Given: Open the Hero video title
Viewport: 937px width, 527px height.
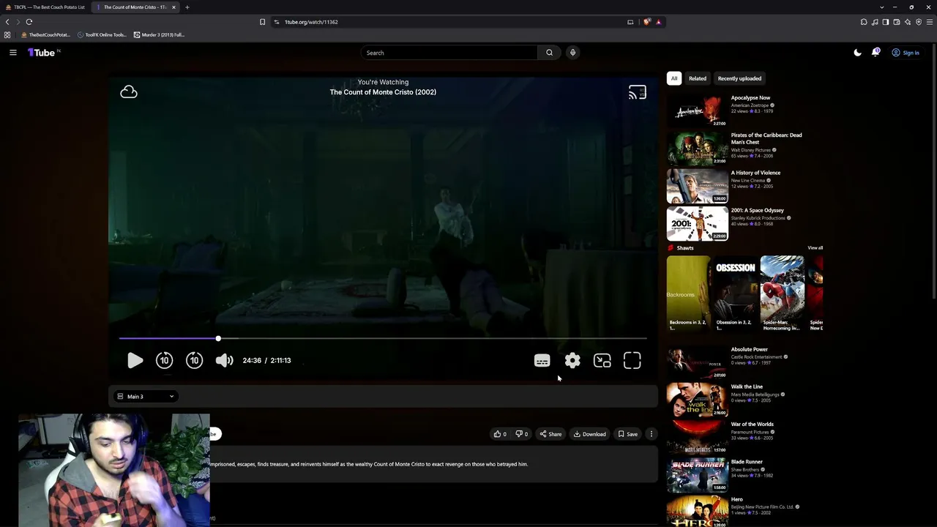Looking at the screenshot, I should coord(737,499).
